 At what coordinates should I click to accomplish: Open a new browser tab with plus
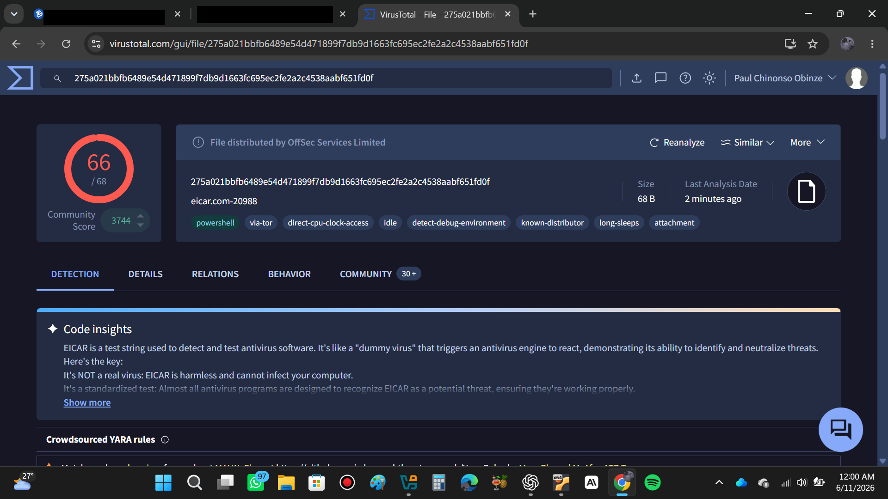tap(533, 14)
